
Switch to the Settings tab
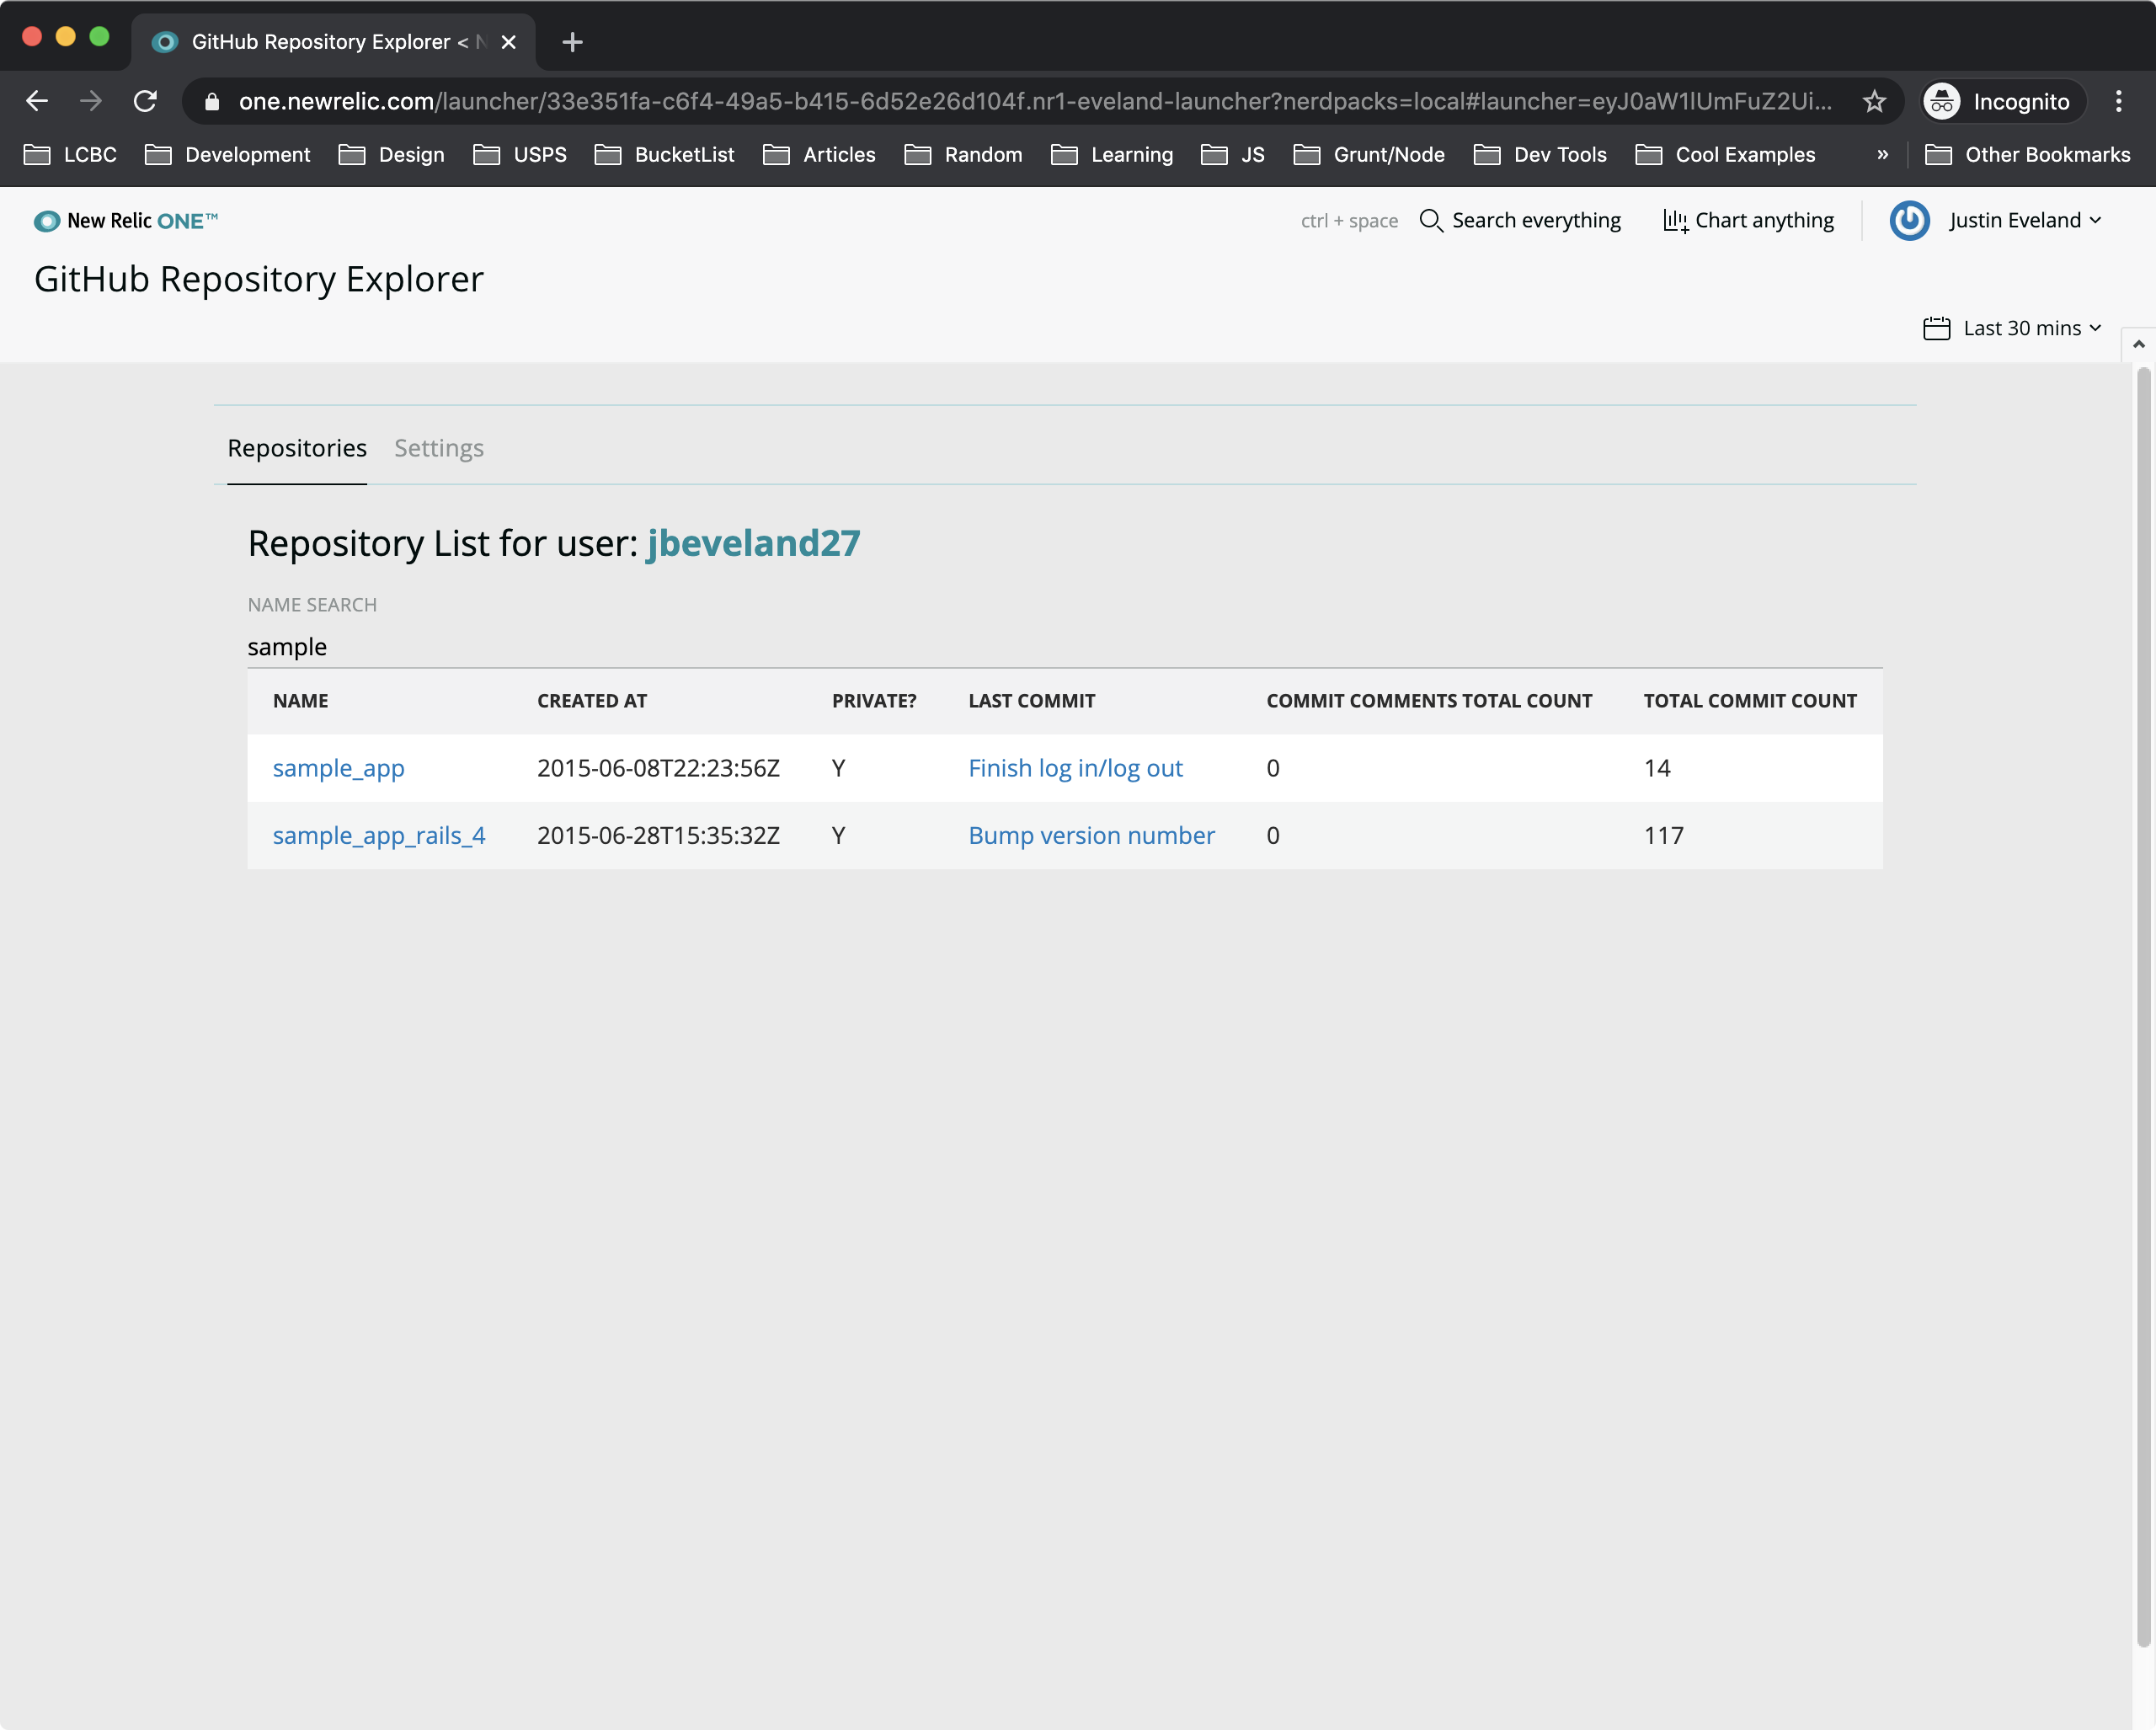coord(438,448)
